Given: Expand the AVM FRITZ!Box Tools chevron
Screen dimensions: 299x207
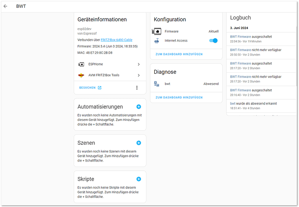Looking at the screenshot, I should click(x=139, y=75).
